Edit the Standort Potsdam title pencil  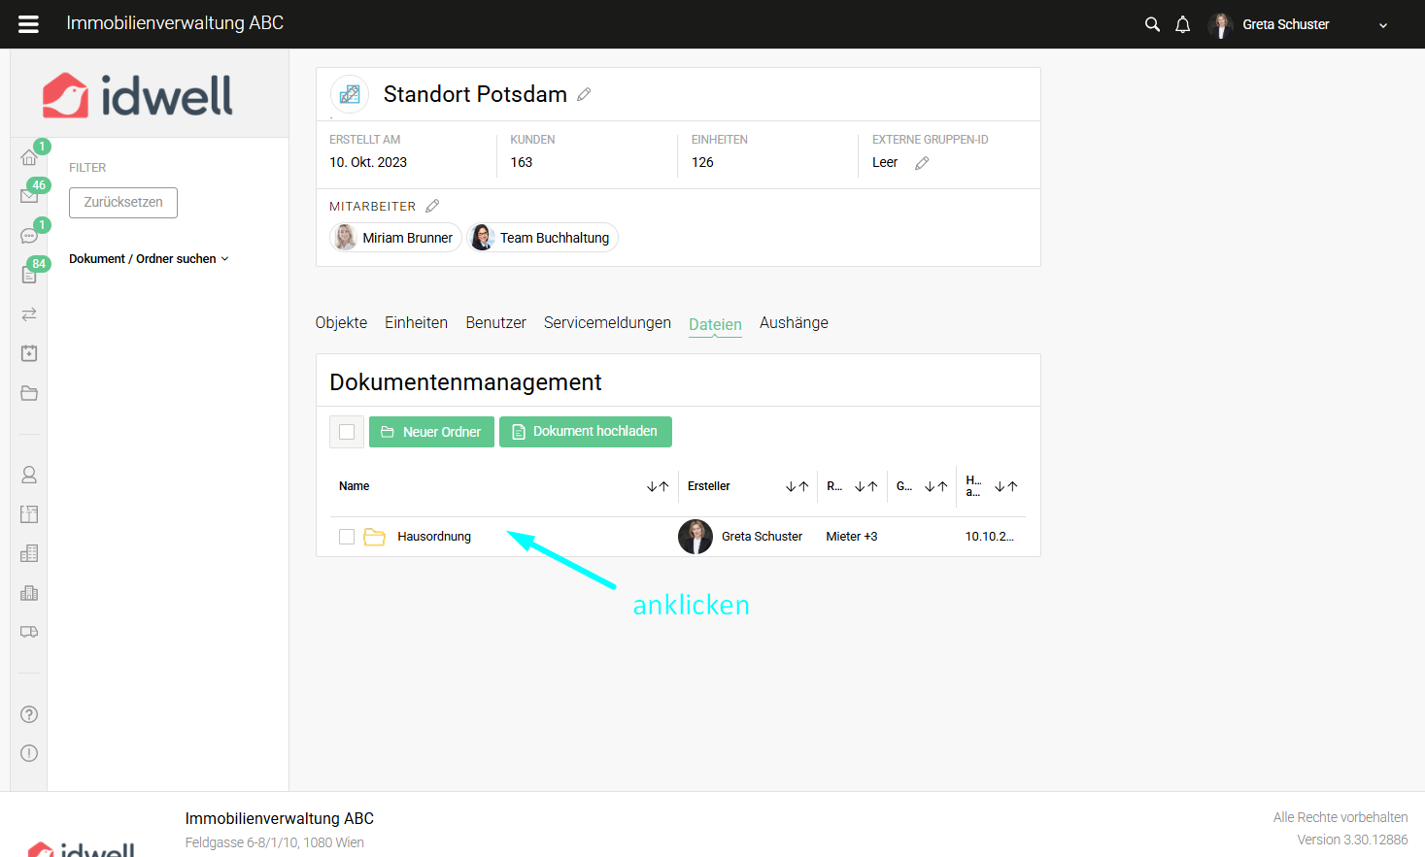[x=584, y=94]
